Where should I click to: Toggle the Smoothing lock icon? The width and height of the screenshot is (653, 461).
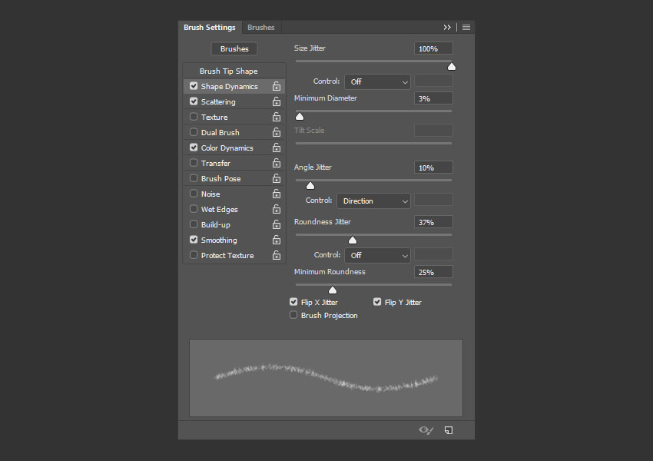(x=277, y=240)
